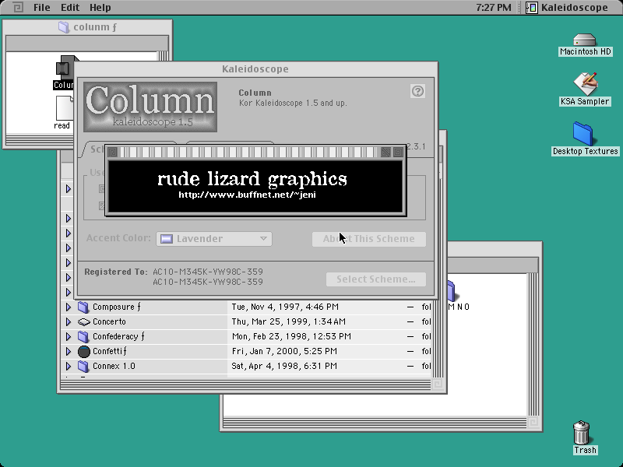Expand the Connex 1.0 folder triangle
Viewport: 623px width, 467px height.
tap(68, 366)
